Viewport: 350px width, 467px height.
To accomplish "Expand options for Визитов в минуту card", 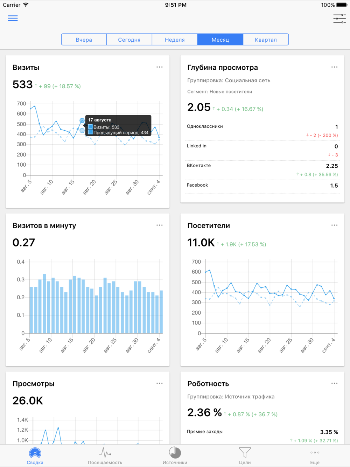I will (160, 225).
